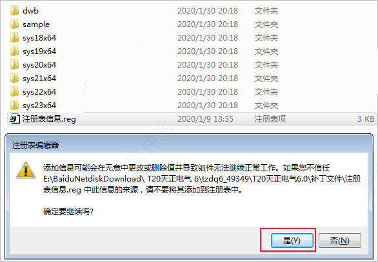Click the sys19x64 folder icon
The image size is (378, 262).
(14, 51)
